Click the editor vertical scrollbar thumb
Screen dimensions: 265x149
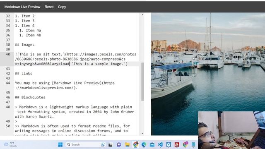pos(142,82)
